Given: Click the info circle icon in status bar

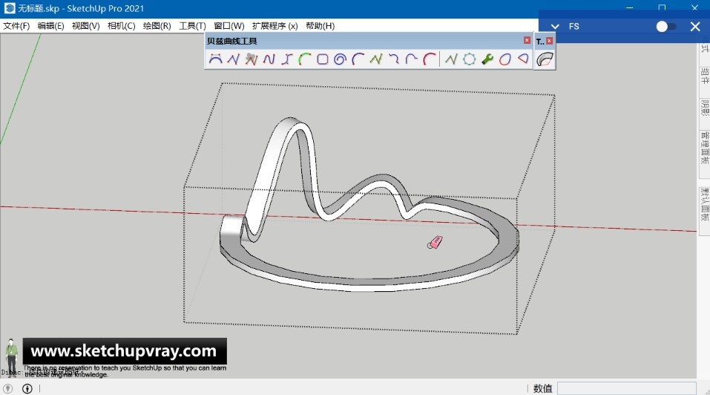Looking at the screenshot, I should pos(27,388).
